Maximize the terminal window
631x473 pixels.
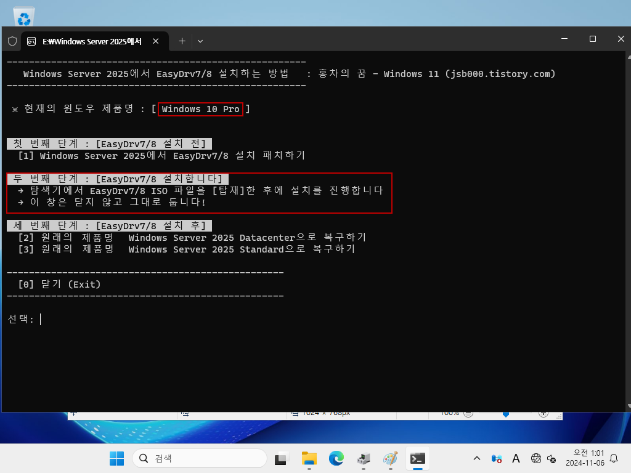[593, 39]
